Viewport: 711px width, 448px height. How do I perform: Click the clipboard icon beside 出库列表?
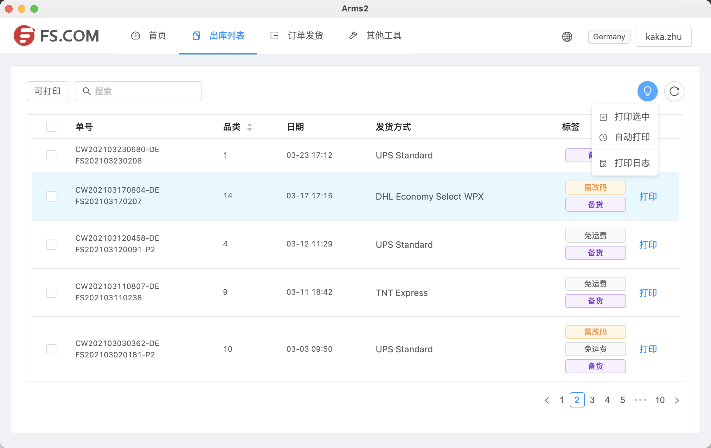coord(196,35)
